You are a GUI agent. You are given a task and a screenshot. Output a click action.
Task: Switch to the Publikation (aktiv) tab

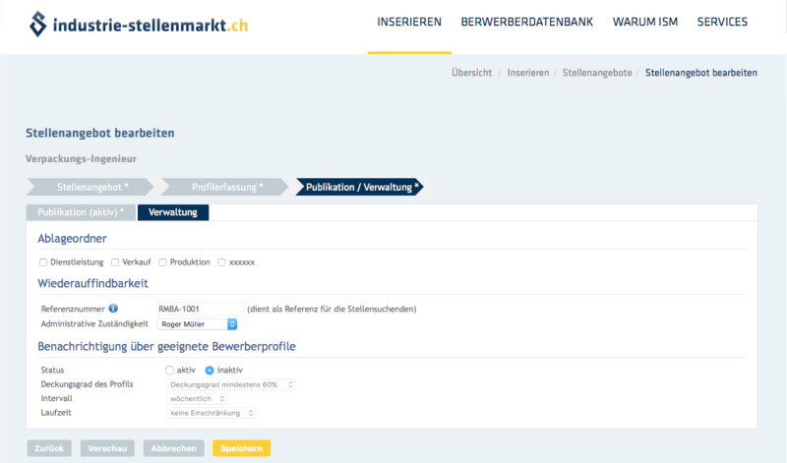(81, 212)
